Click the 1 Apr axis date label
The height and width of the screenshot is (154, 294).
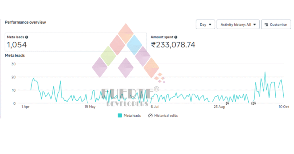[25, 107]
